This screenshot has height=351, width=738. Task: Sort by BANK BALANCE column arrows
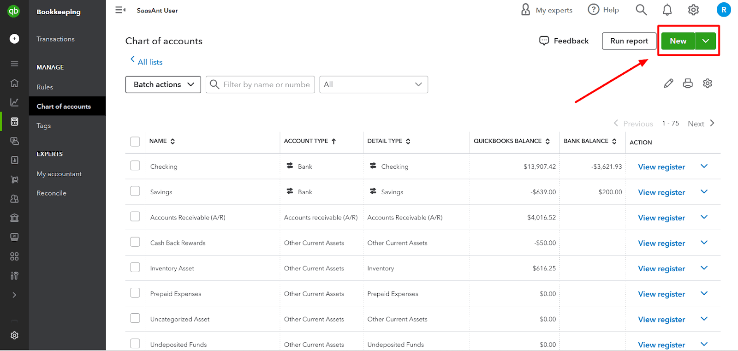click(614, 142)
